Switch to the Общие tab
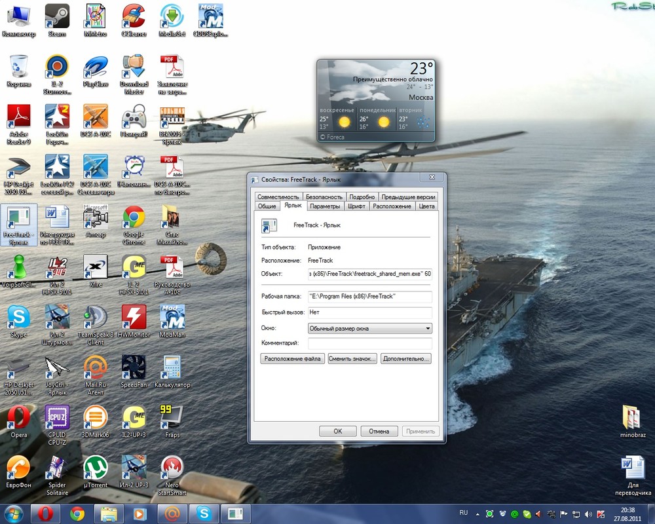This screenshot has height=524, width=655. click(x=267, y=206)
